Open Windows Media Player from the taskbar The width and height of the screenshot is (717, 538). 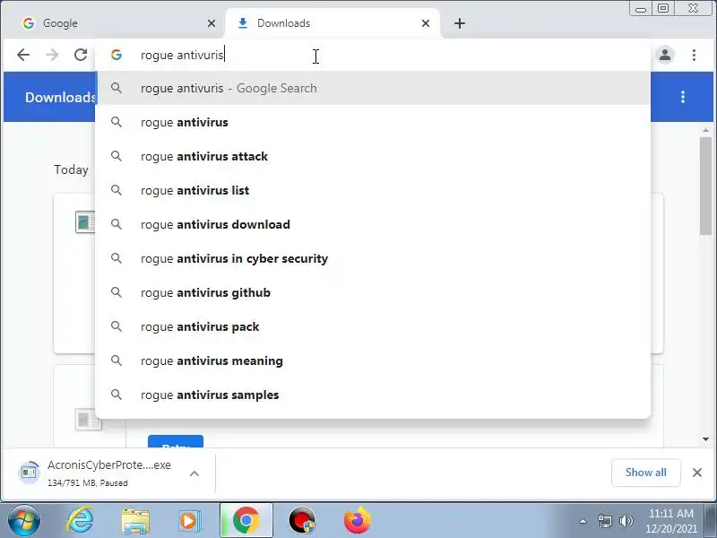coord(189,521)
